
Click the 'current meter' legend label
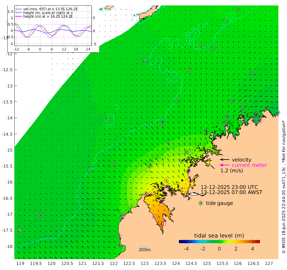(249, 165)
